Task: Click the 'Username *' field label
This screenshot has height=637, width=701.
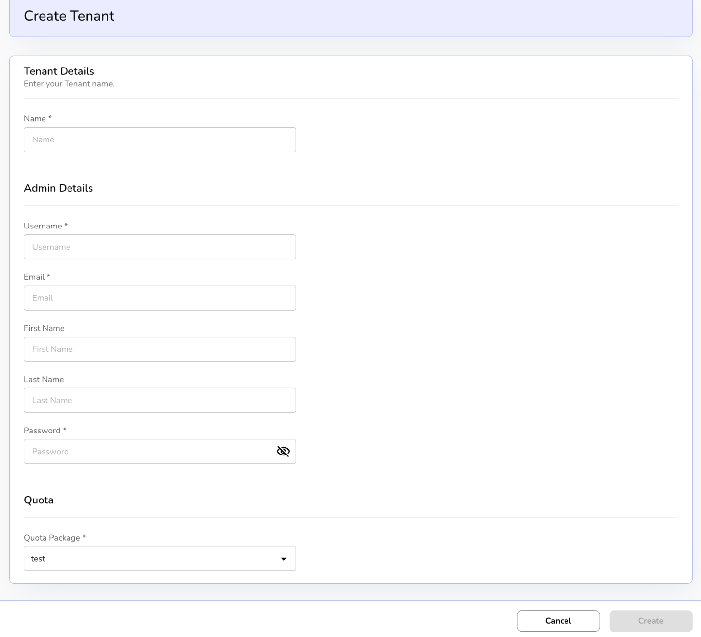Action: [45, 226]
